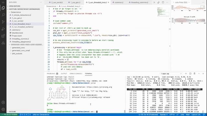Open the terminal selector dropdown
Screen dimensions: 207x116
coord(171,74)
